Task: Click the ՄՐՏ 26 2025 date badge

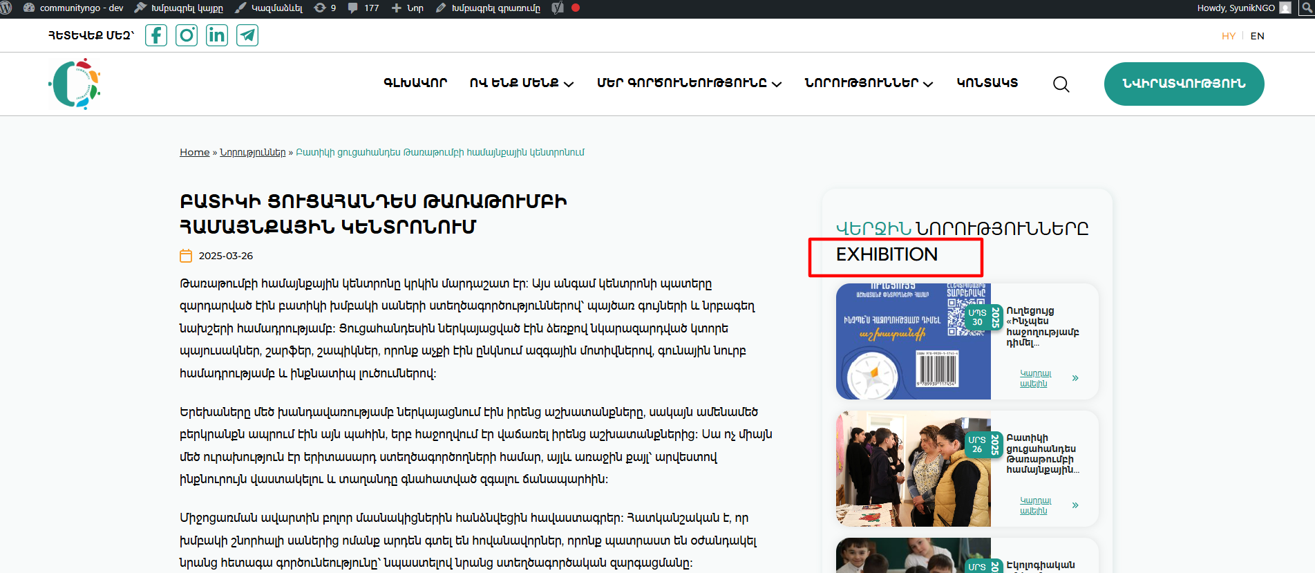Action: coord(984,444)
